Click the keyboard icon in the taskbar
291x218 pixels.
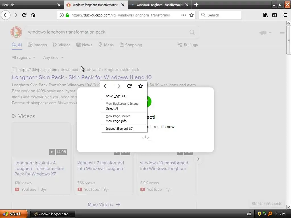click(249, 214)
